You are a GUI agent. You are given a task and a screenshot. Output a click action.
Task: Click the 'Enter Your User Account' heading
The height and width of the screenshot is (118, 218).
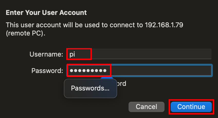(x=46, y=12)
